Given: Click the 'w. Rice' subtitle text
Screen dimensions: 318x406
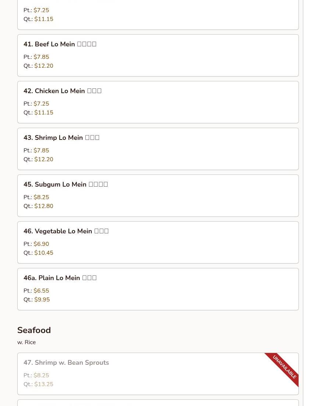Looking at the screenshot, I should (26, 342).
